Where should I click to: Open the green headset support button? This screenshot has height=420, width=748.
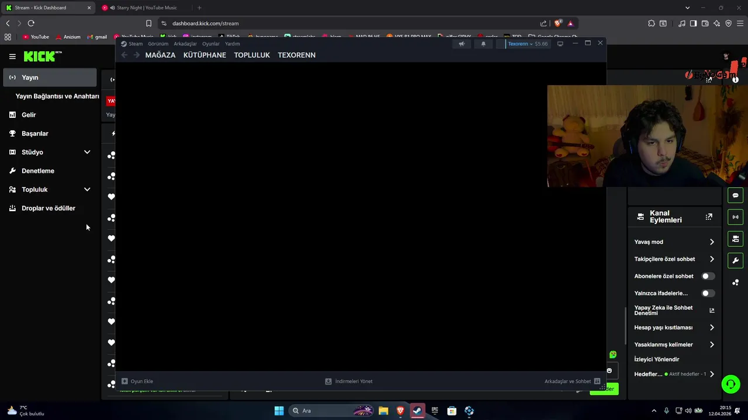point(730,384)
